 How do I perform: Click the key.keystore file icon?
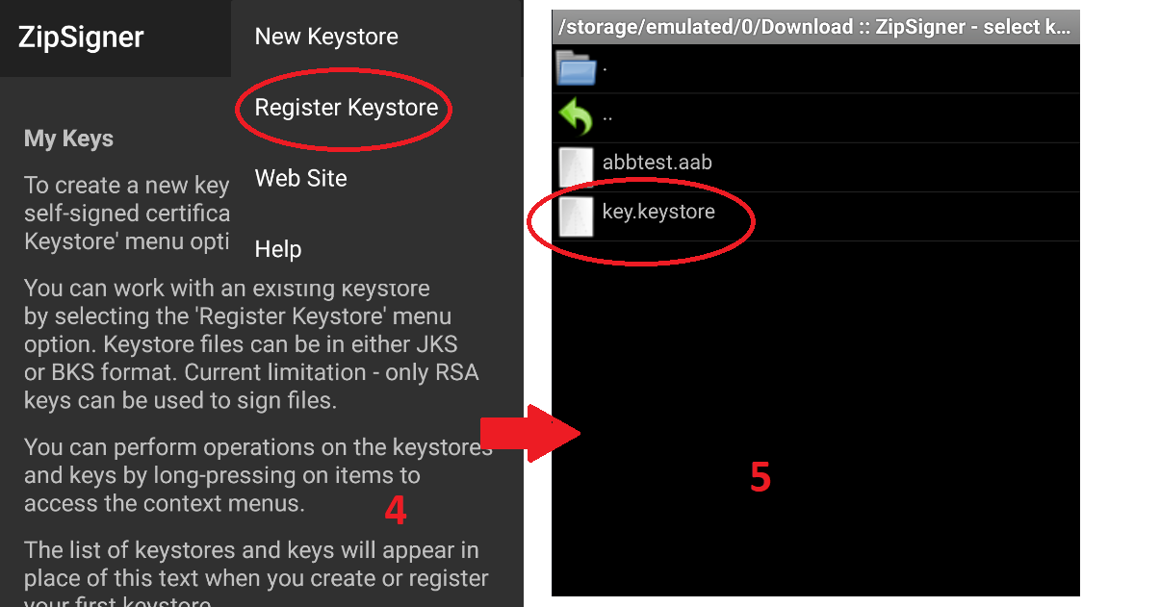coord(576,216)
